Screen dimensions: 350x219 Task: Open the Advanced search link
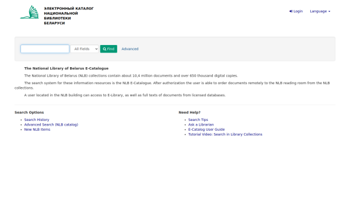130,48
